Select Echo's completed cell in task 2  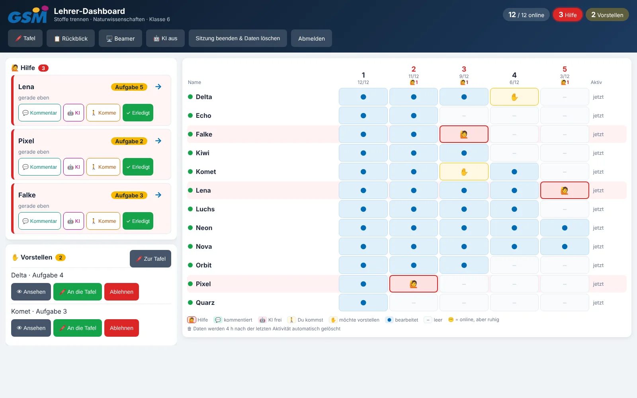point(414,115)
